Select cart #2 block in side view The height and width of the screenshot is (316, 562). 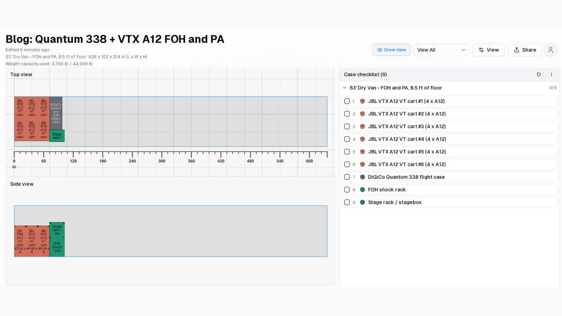pos(20,241)
